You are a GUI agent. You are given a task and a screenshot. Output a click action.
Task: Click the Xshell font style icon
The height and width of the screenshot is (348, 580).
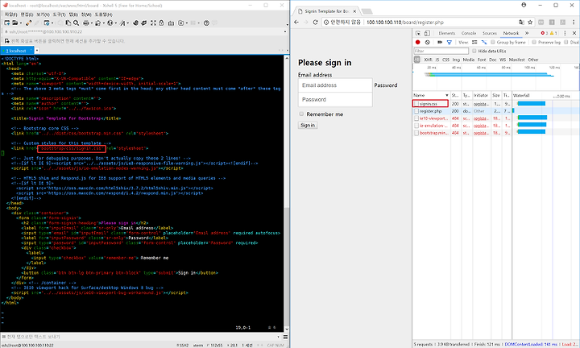pos(122,23)
